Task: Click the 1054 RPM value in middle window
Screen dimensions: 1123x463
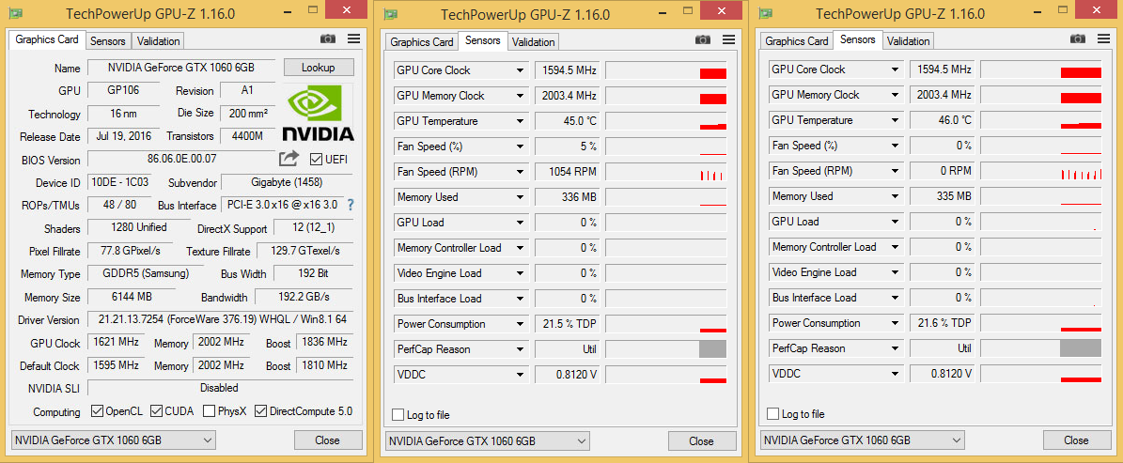Action: (568, 172)
